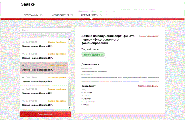Switch to the Мероприятия tab

[x=62, y=15]
